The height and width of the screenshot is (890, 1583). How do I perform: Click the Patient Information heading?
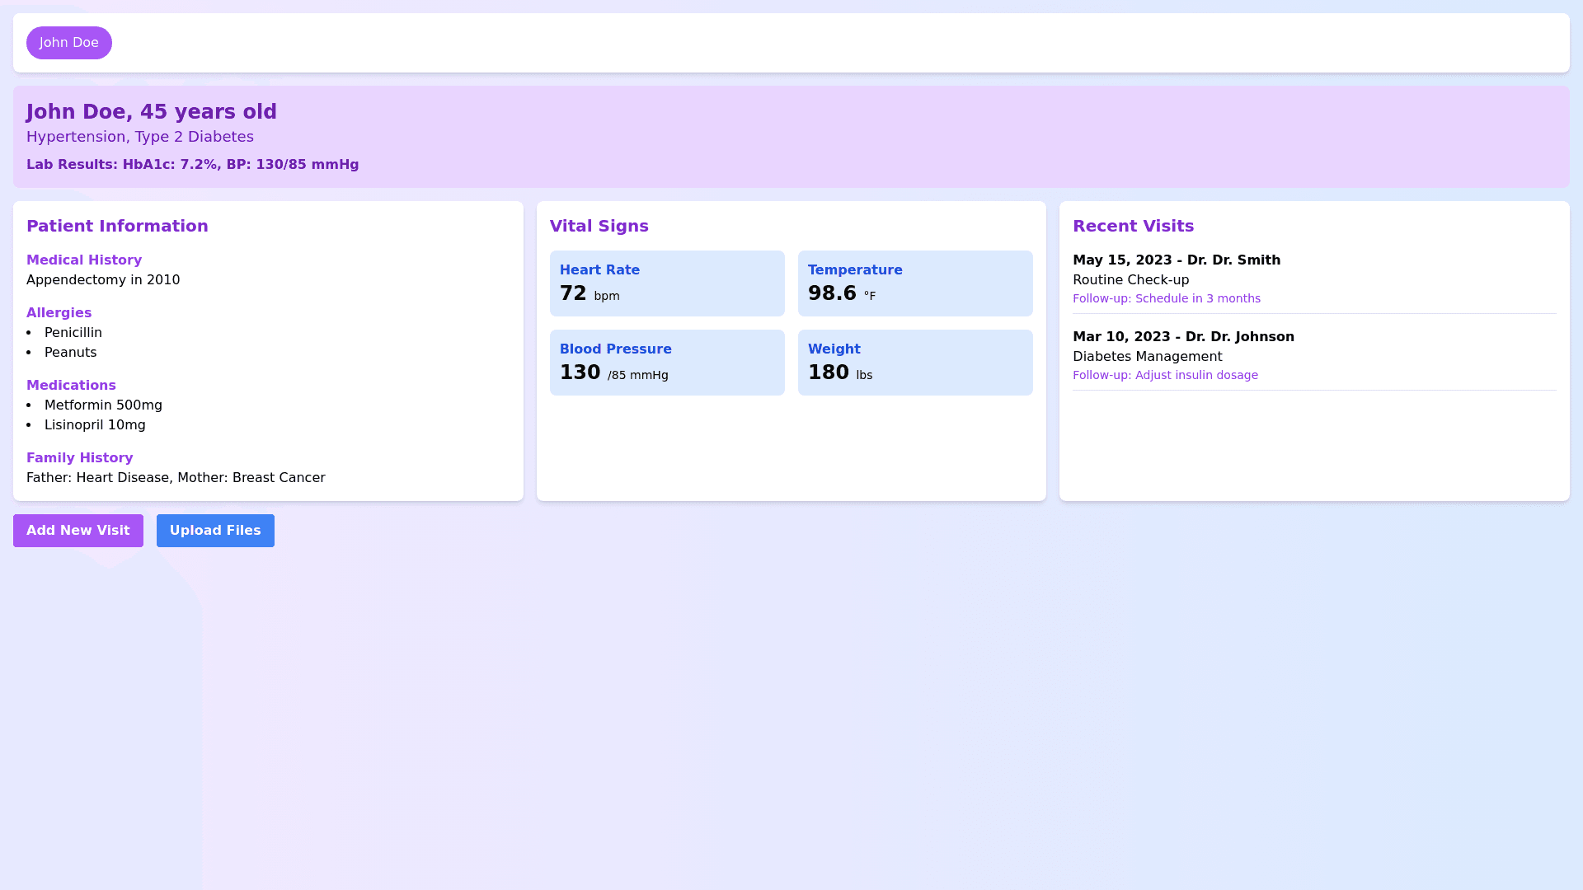[117, 226]
